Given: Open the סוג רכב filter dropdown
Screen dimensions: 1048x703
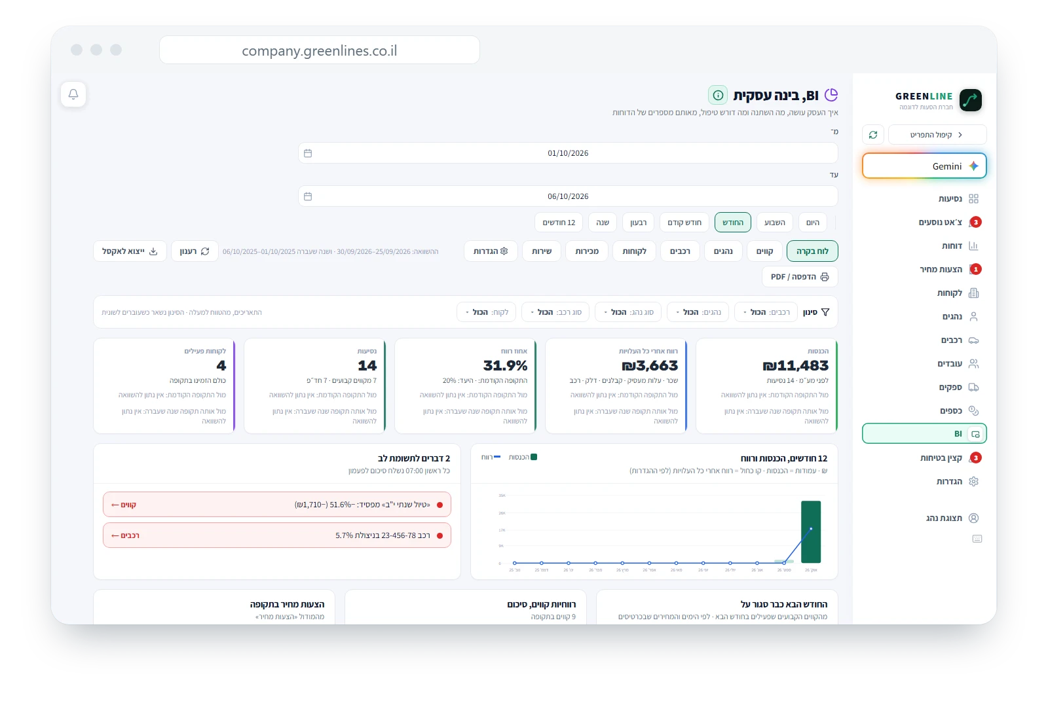Looking at the screenshot, I should pyautogui.click(x=555, y=312).
